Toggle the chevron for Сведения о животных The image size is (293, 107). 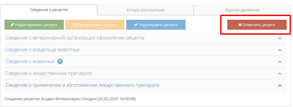280,62
